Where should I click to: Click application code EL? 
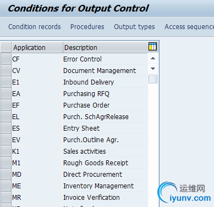(x=16, y=117)
